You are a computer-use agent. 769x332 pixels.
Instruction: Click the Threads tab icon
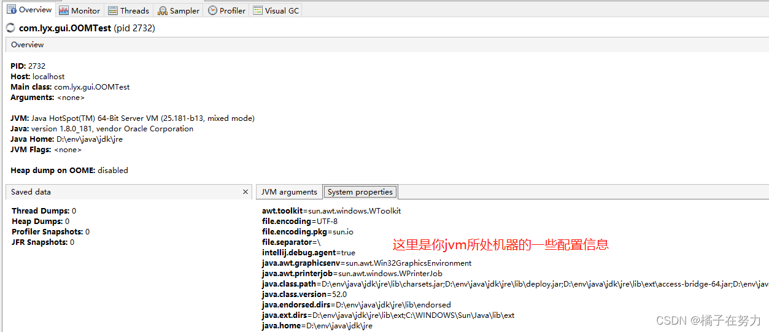(113, 10)
